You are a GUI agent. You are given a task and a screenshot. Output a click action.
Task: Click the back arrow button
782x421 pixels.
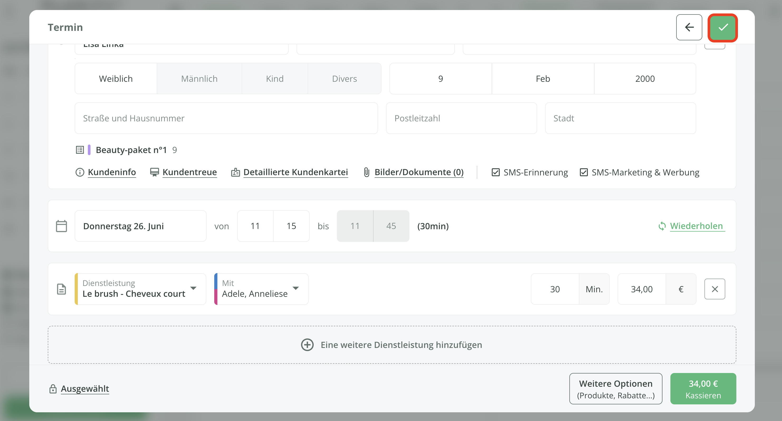click(689, 27)
